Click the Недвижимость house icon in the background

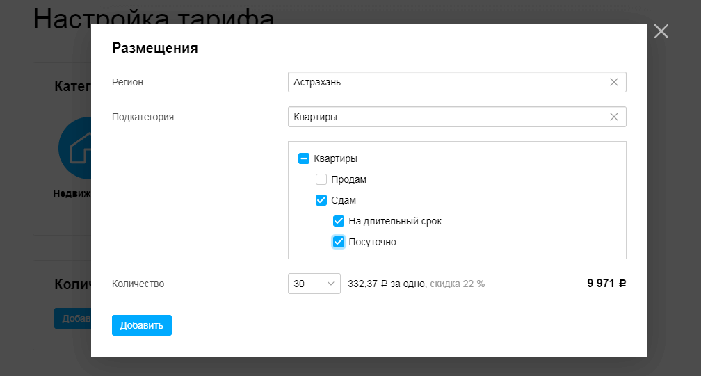[x=75, y=149]
